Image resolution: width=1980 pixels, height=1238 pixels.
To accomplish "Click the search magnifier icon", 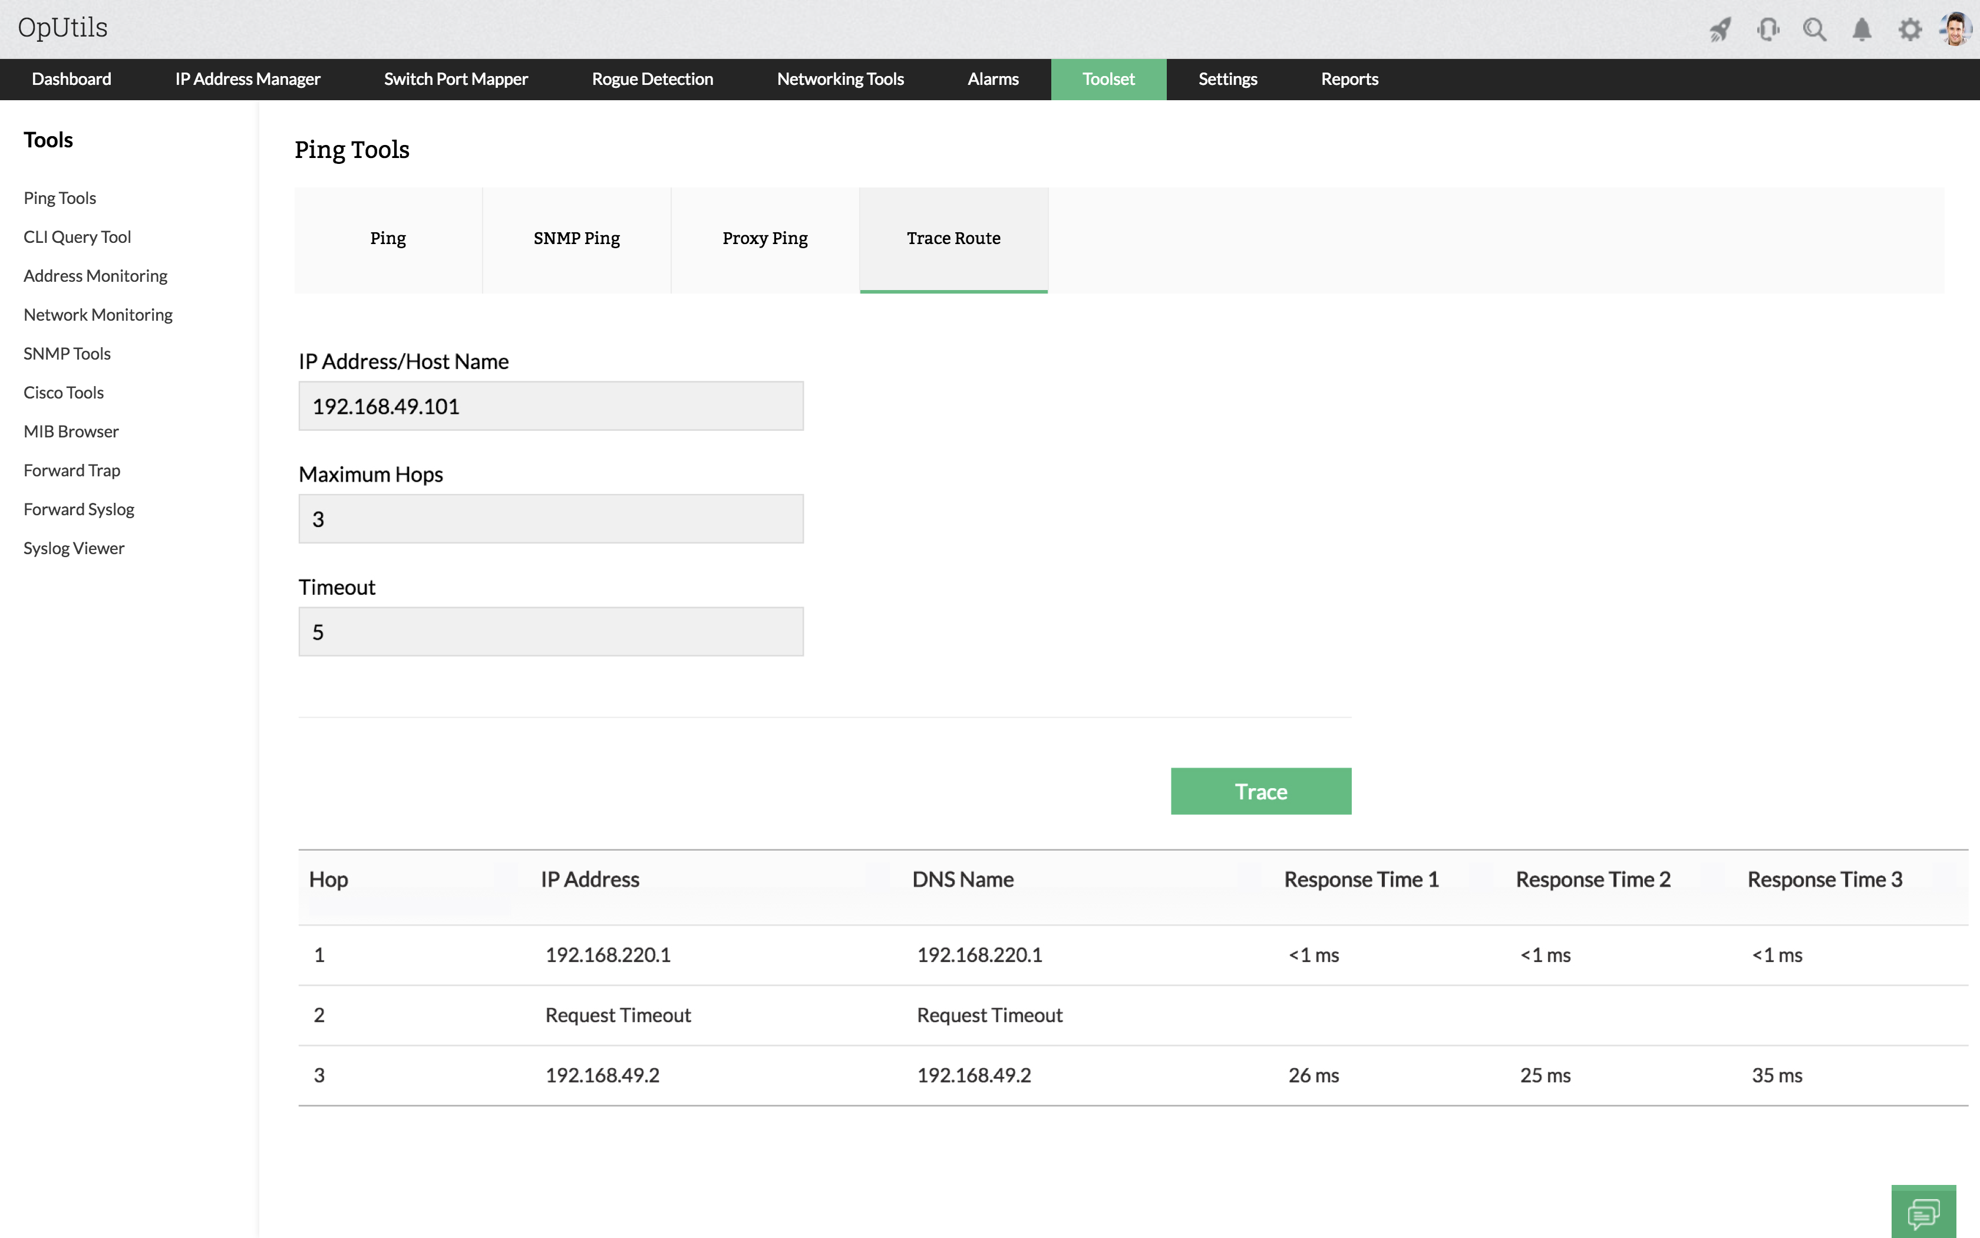I will click(1814, 30).
